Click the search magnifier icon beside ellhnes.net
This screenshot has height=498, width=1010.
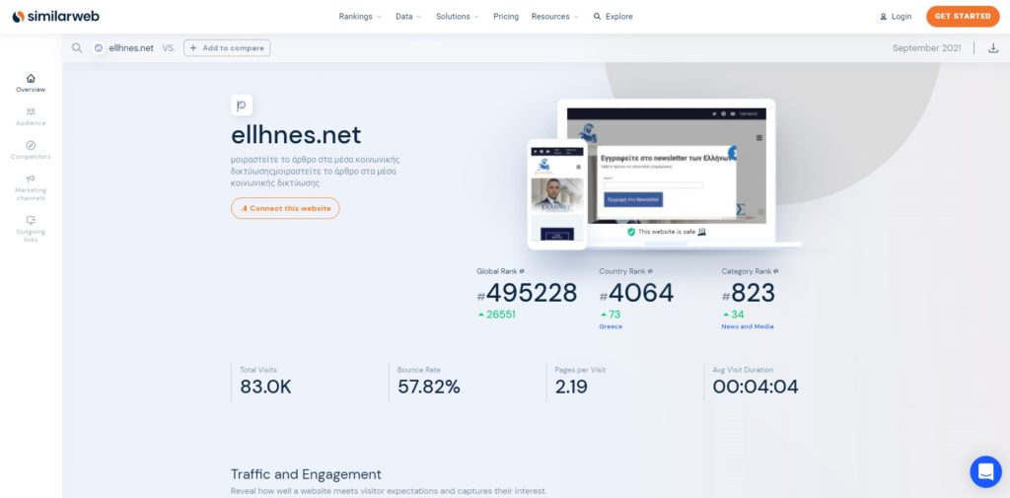pos(77,47)
